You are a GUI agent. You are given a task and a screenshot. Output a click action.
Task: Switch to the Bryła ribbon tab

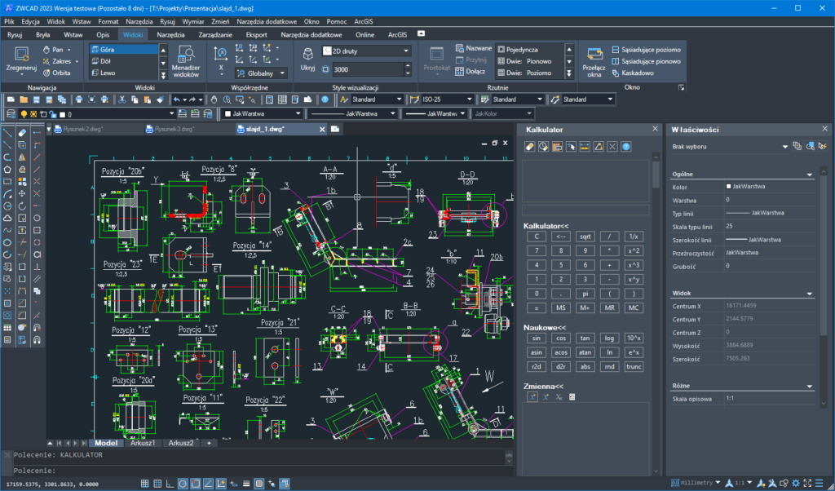coord(38,34)
